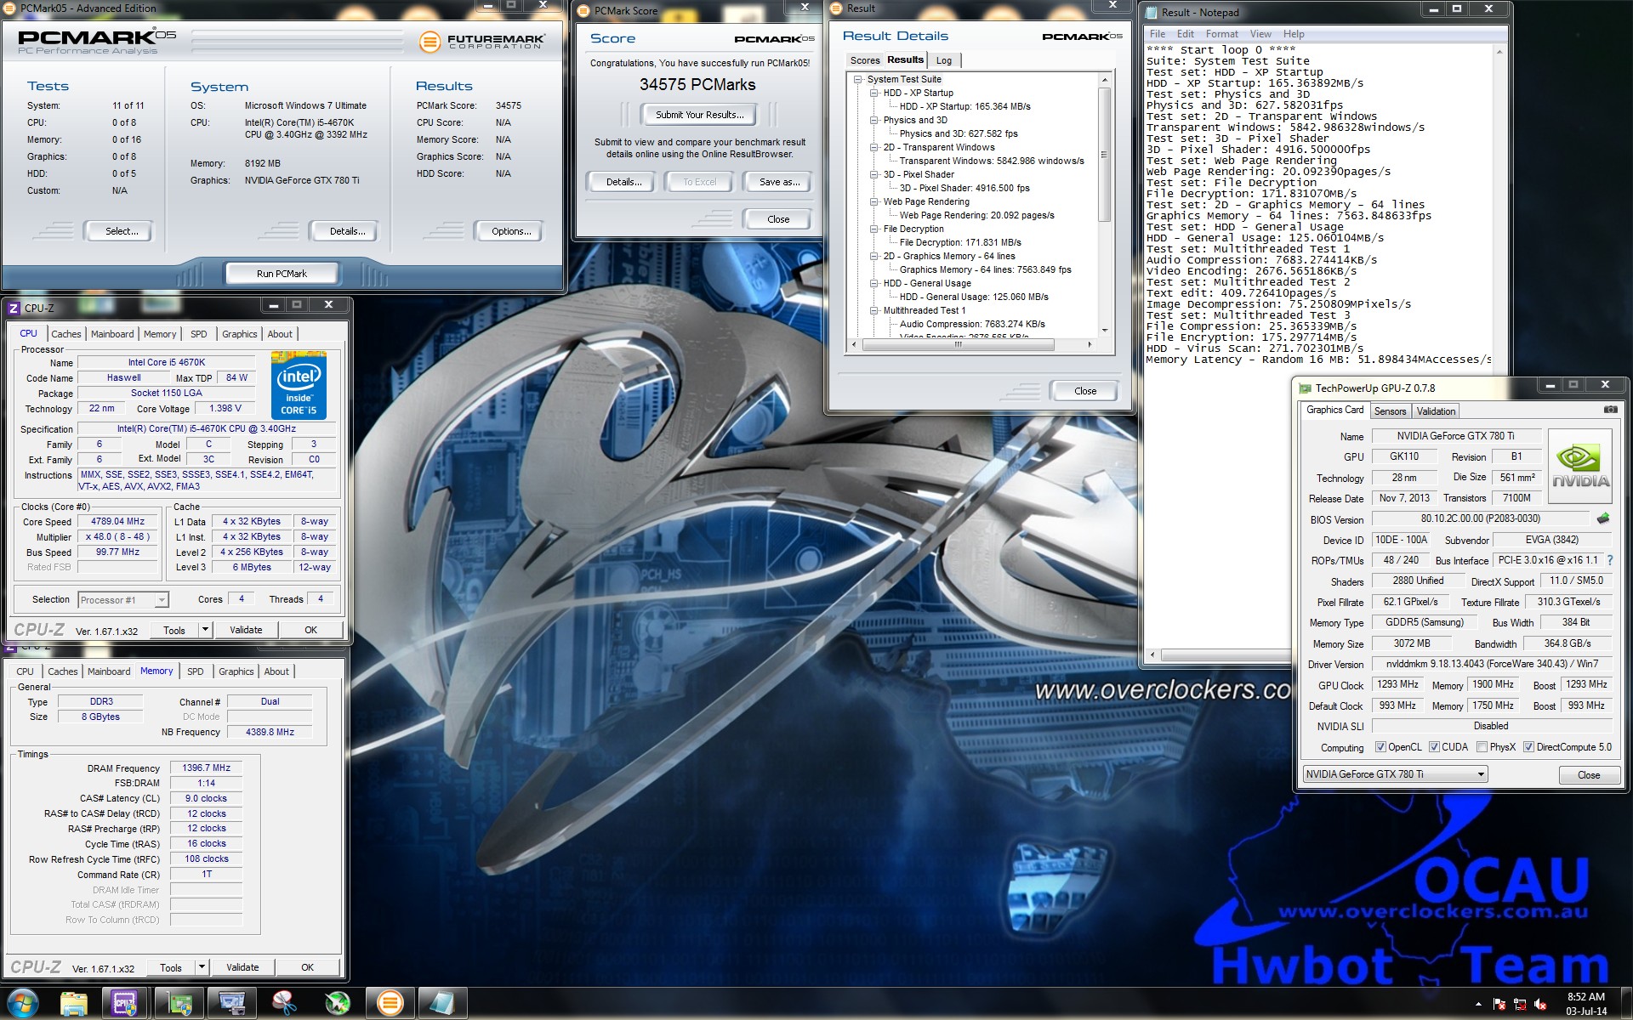Click Submit Your Results button

click(699, 115)
